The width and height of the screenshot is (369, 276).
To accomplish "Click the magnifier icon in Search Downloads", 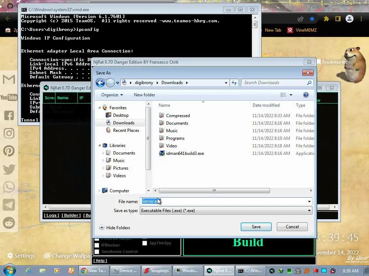I will tap(309, 83).
